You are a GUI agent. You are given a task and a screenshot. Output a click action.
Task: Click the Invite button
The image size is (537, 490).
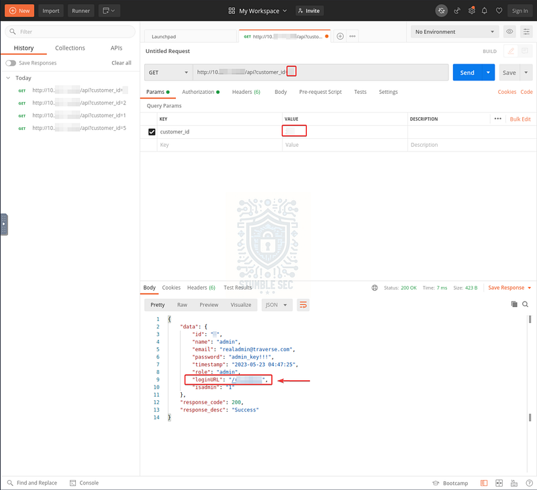click(x=309, y=11)
